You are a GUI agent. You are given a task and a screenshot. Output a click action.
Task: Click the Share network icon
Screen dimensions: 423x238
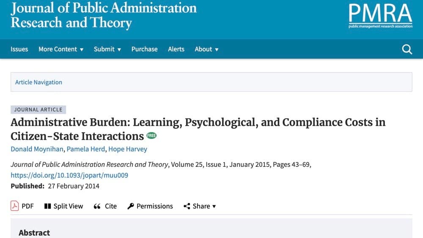pyautogui.click(x=187, y=206)
